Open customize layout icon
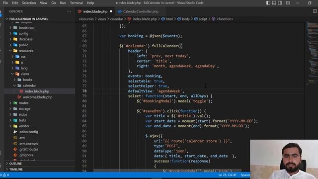Viewport: 318px width, 179px height. [288, 3]
